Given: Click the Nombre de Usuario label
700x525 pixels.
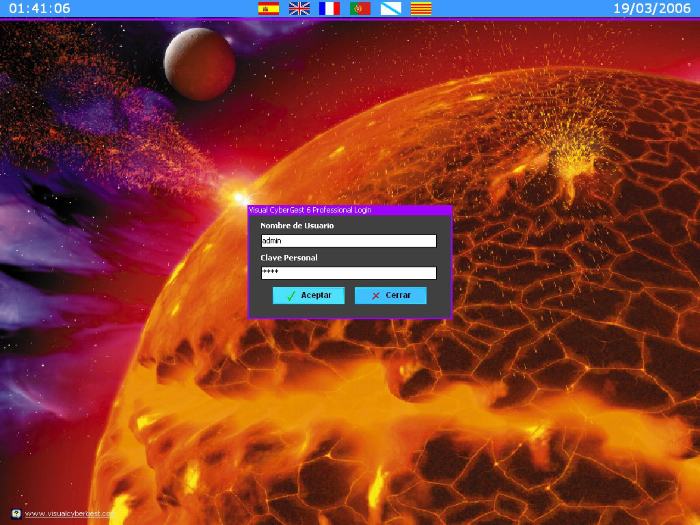Looking at the screenshot, I should click(x=297, y=226).
